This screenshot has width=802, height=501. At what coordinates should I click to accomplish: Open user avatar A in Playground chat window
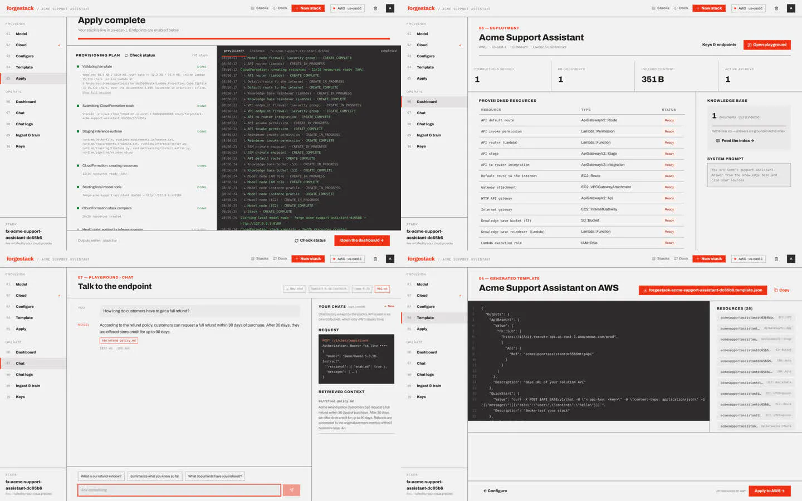pyautogui.click(x=390, y=259)
